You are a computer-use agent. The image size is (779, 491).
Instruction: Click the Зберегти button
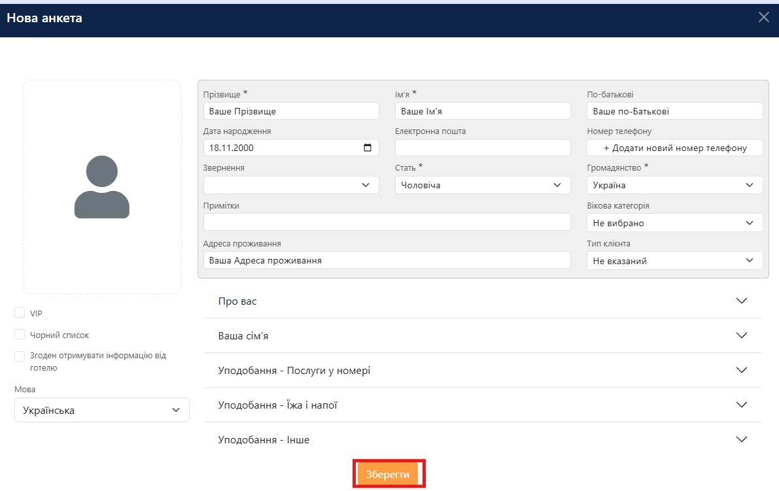tap(387, 474)
